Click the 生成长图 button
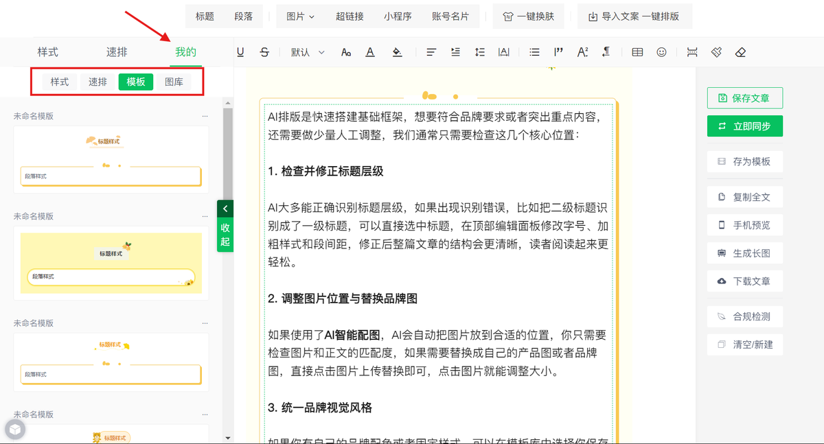 coord(745,253)
